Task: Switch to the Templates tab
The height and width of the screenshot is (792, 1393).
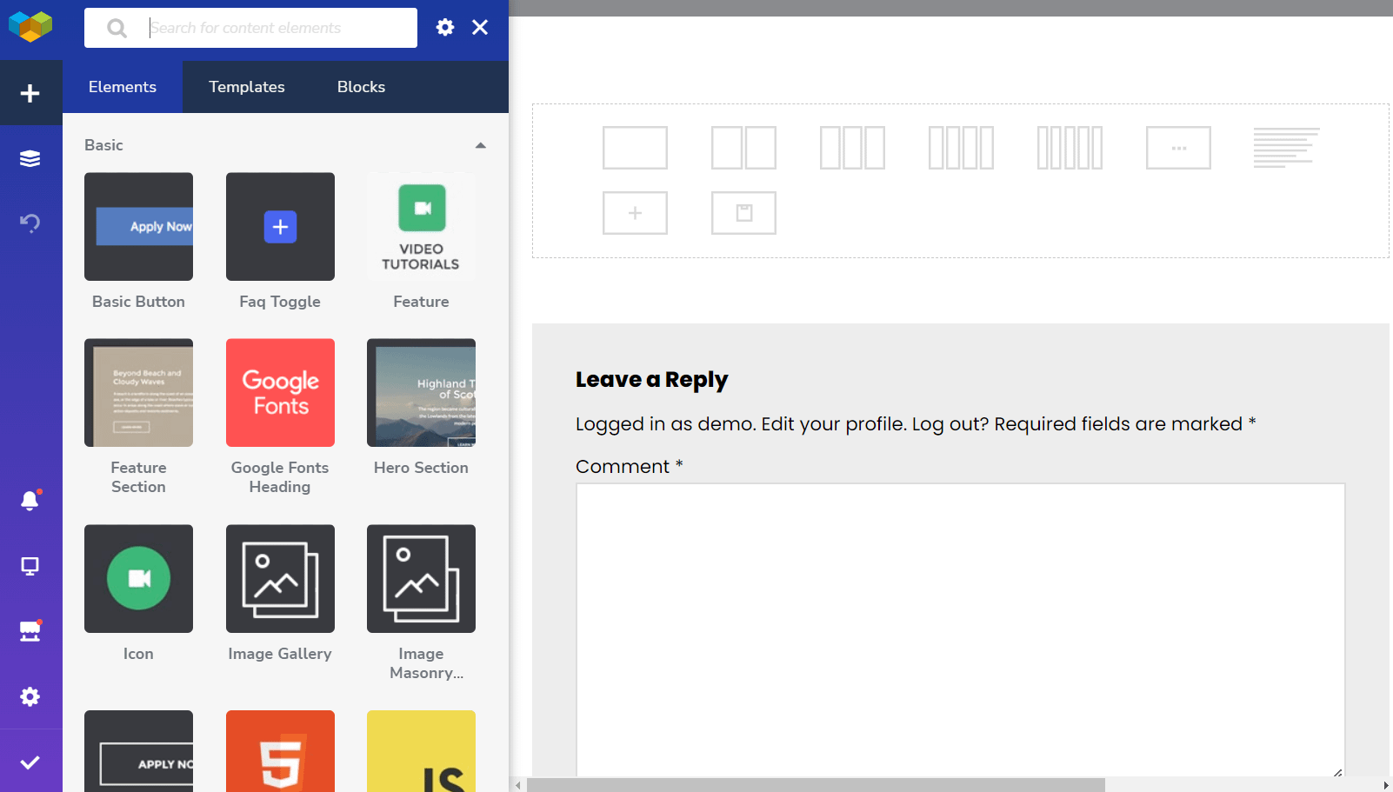Action: (247, 87)
